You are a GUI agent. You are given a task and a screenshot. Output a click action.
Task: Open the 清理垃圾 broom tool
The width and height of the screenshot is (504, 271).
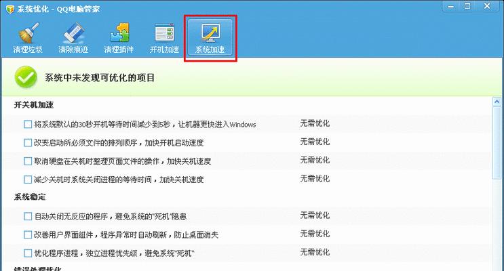(28, 38)
